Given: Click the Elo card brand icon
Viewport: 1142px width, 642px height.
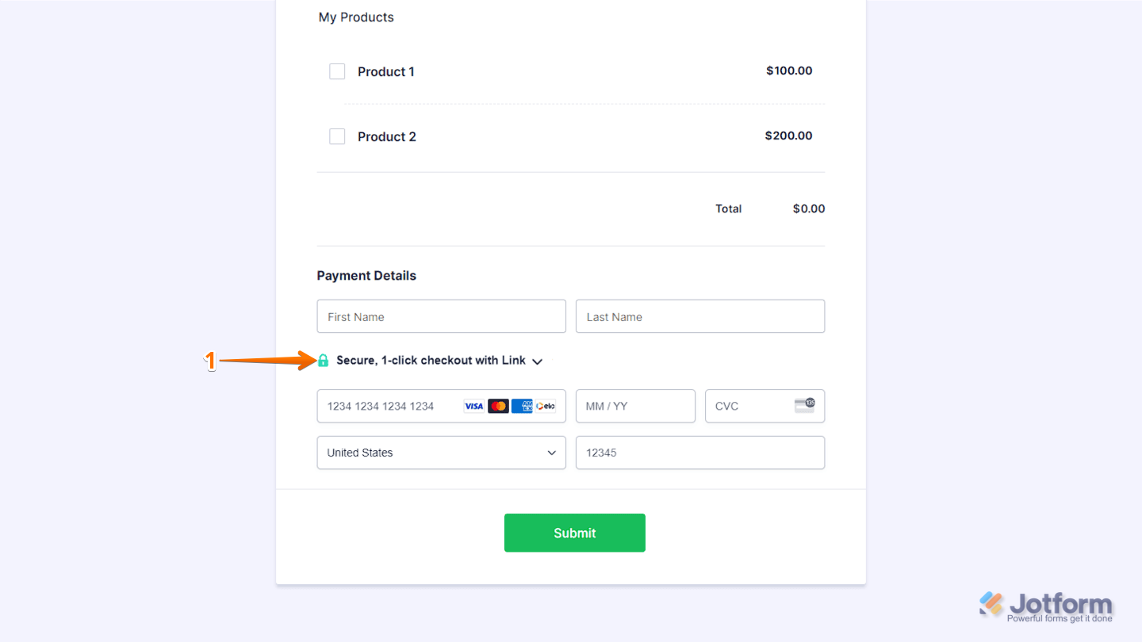Looking at the screenshot, I should [x=545, y=406].
